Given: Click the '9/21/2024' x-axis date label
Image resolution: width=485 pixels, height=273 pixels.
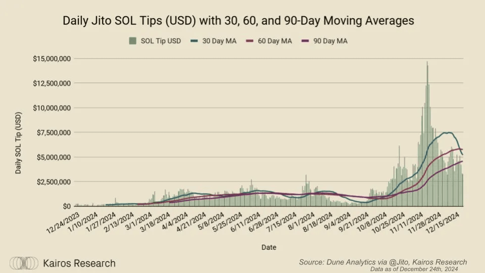Looking at the screenshot, I should [x=355, y=222].
